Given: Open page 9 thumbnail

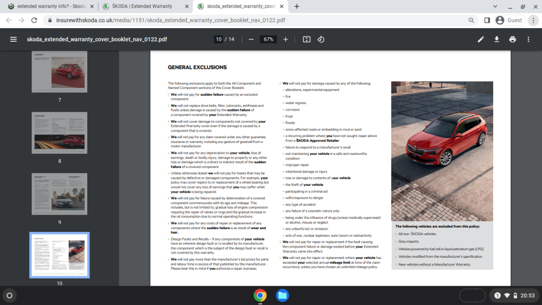Looking at the screenshot, I should pos(60,194).
